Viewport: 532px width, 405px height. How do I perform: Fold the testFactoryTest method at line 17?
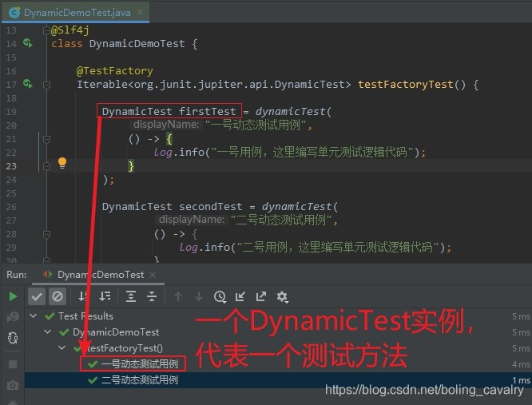point(46,85)
